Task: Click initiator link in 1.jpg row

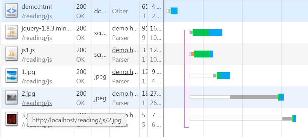Action: pos(125,72)
